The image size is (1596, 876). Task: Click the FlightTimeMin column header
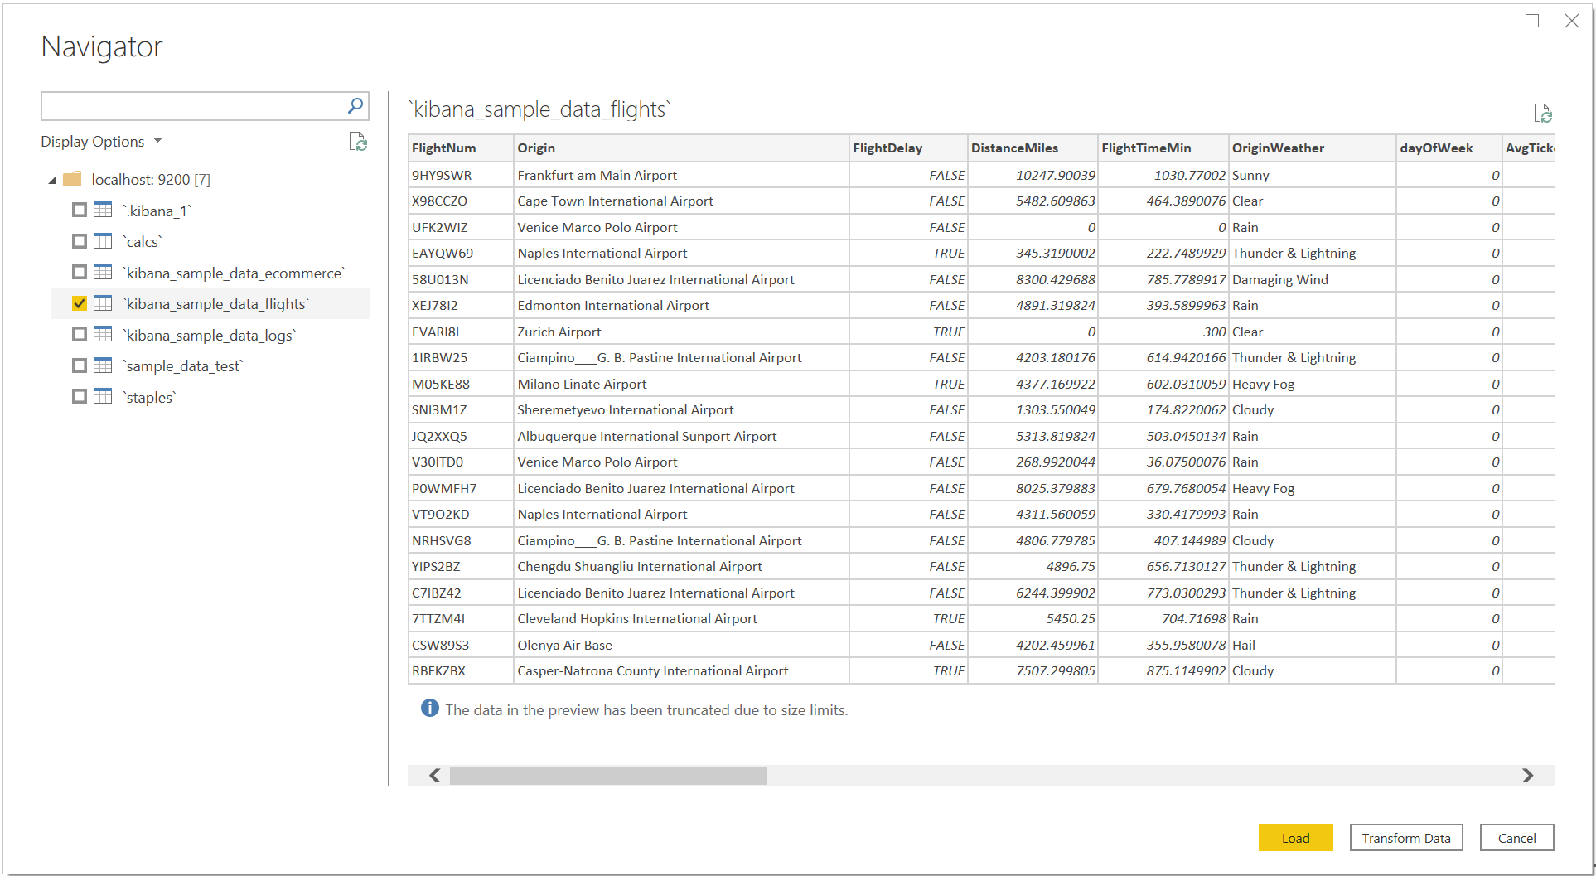point(1163,148)
